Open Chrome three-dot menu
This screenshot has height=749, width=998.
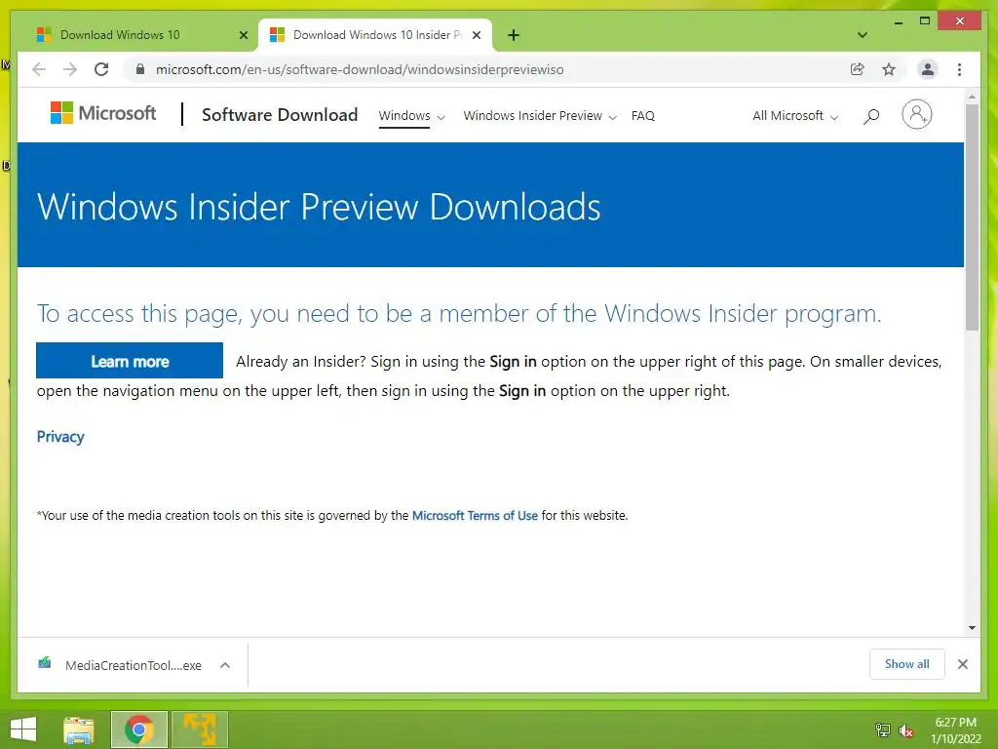point(959,69)
